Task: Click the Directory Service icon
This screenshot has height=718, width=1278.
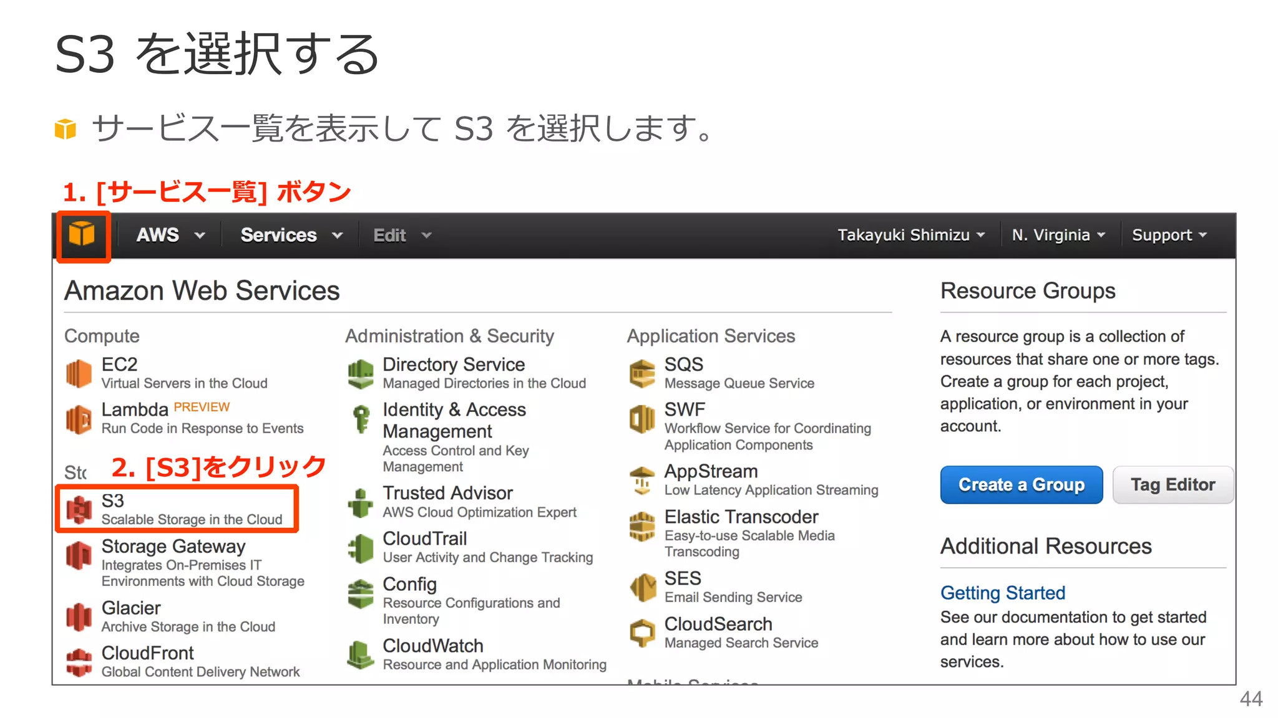Action: click(x=360, y=373)
